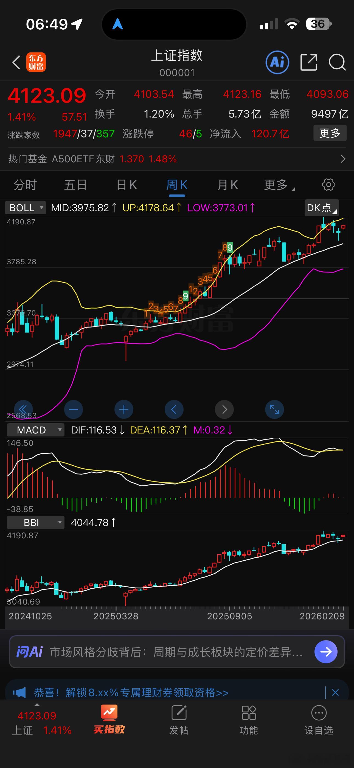Tap the 涨跌家数 value 1947/37/357
Viewport: 354px width, 768px height.
[84, 133]
